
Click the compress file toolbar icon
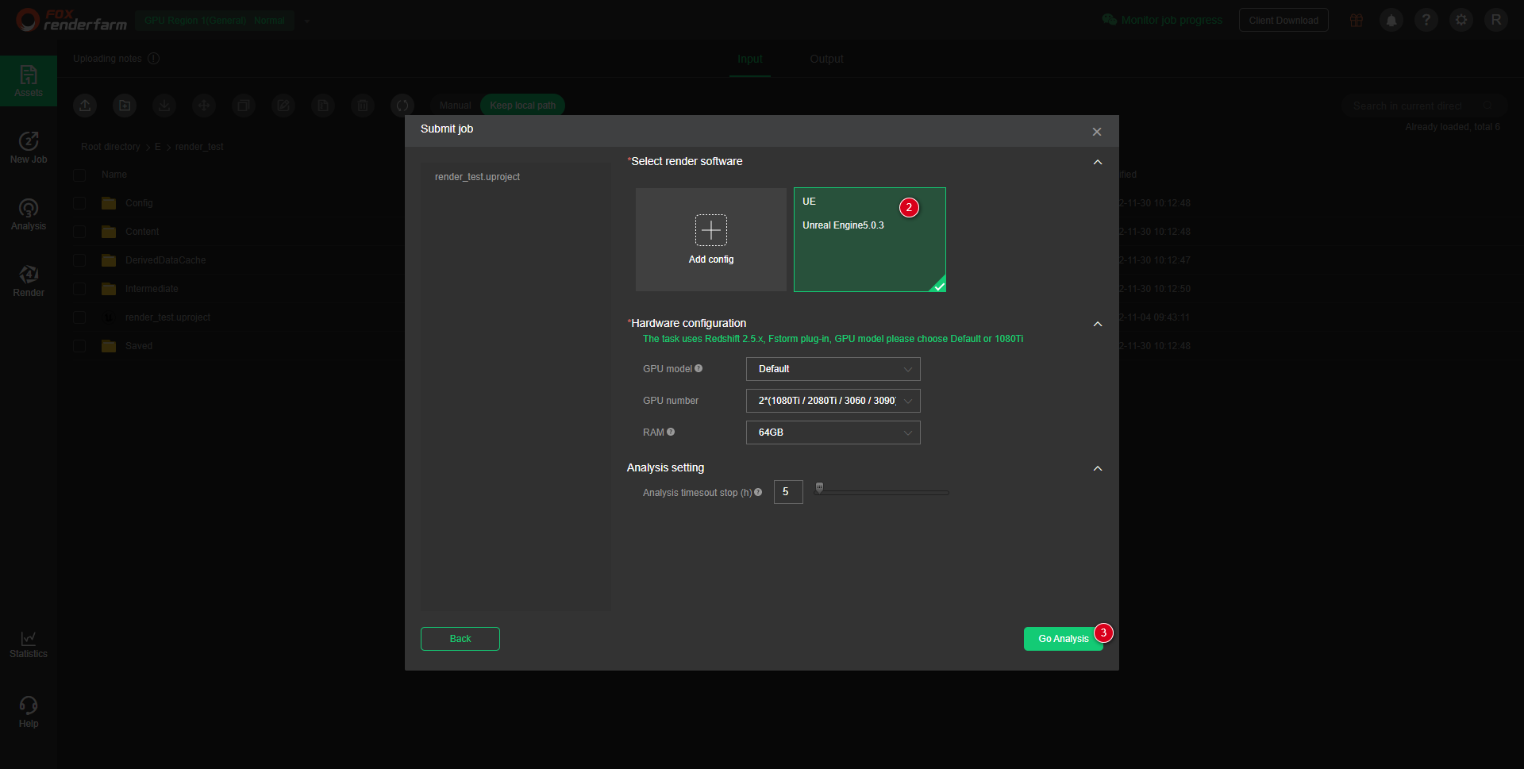click(x=323, y=105)
